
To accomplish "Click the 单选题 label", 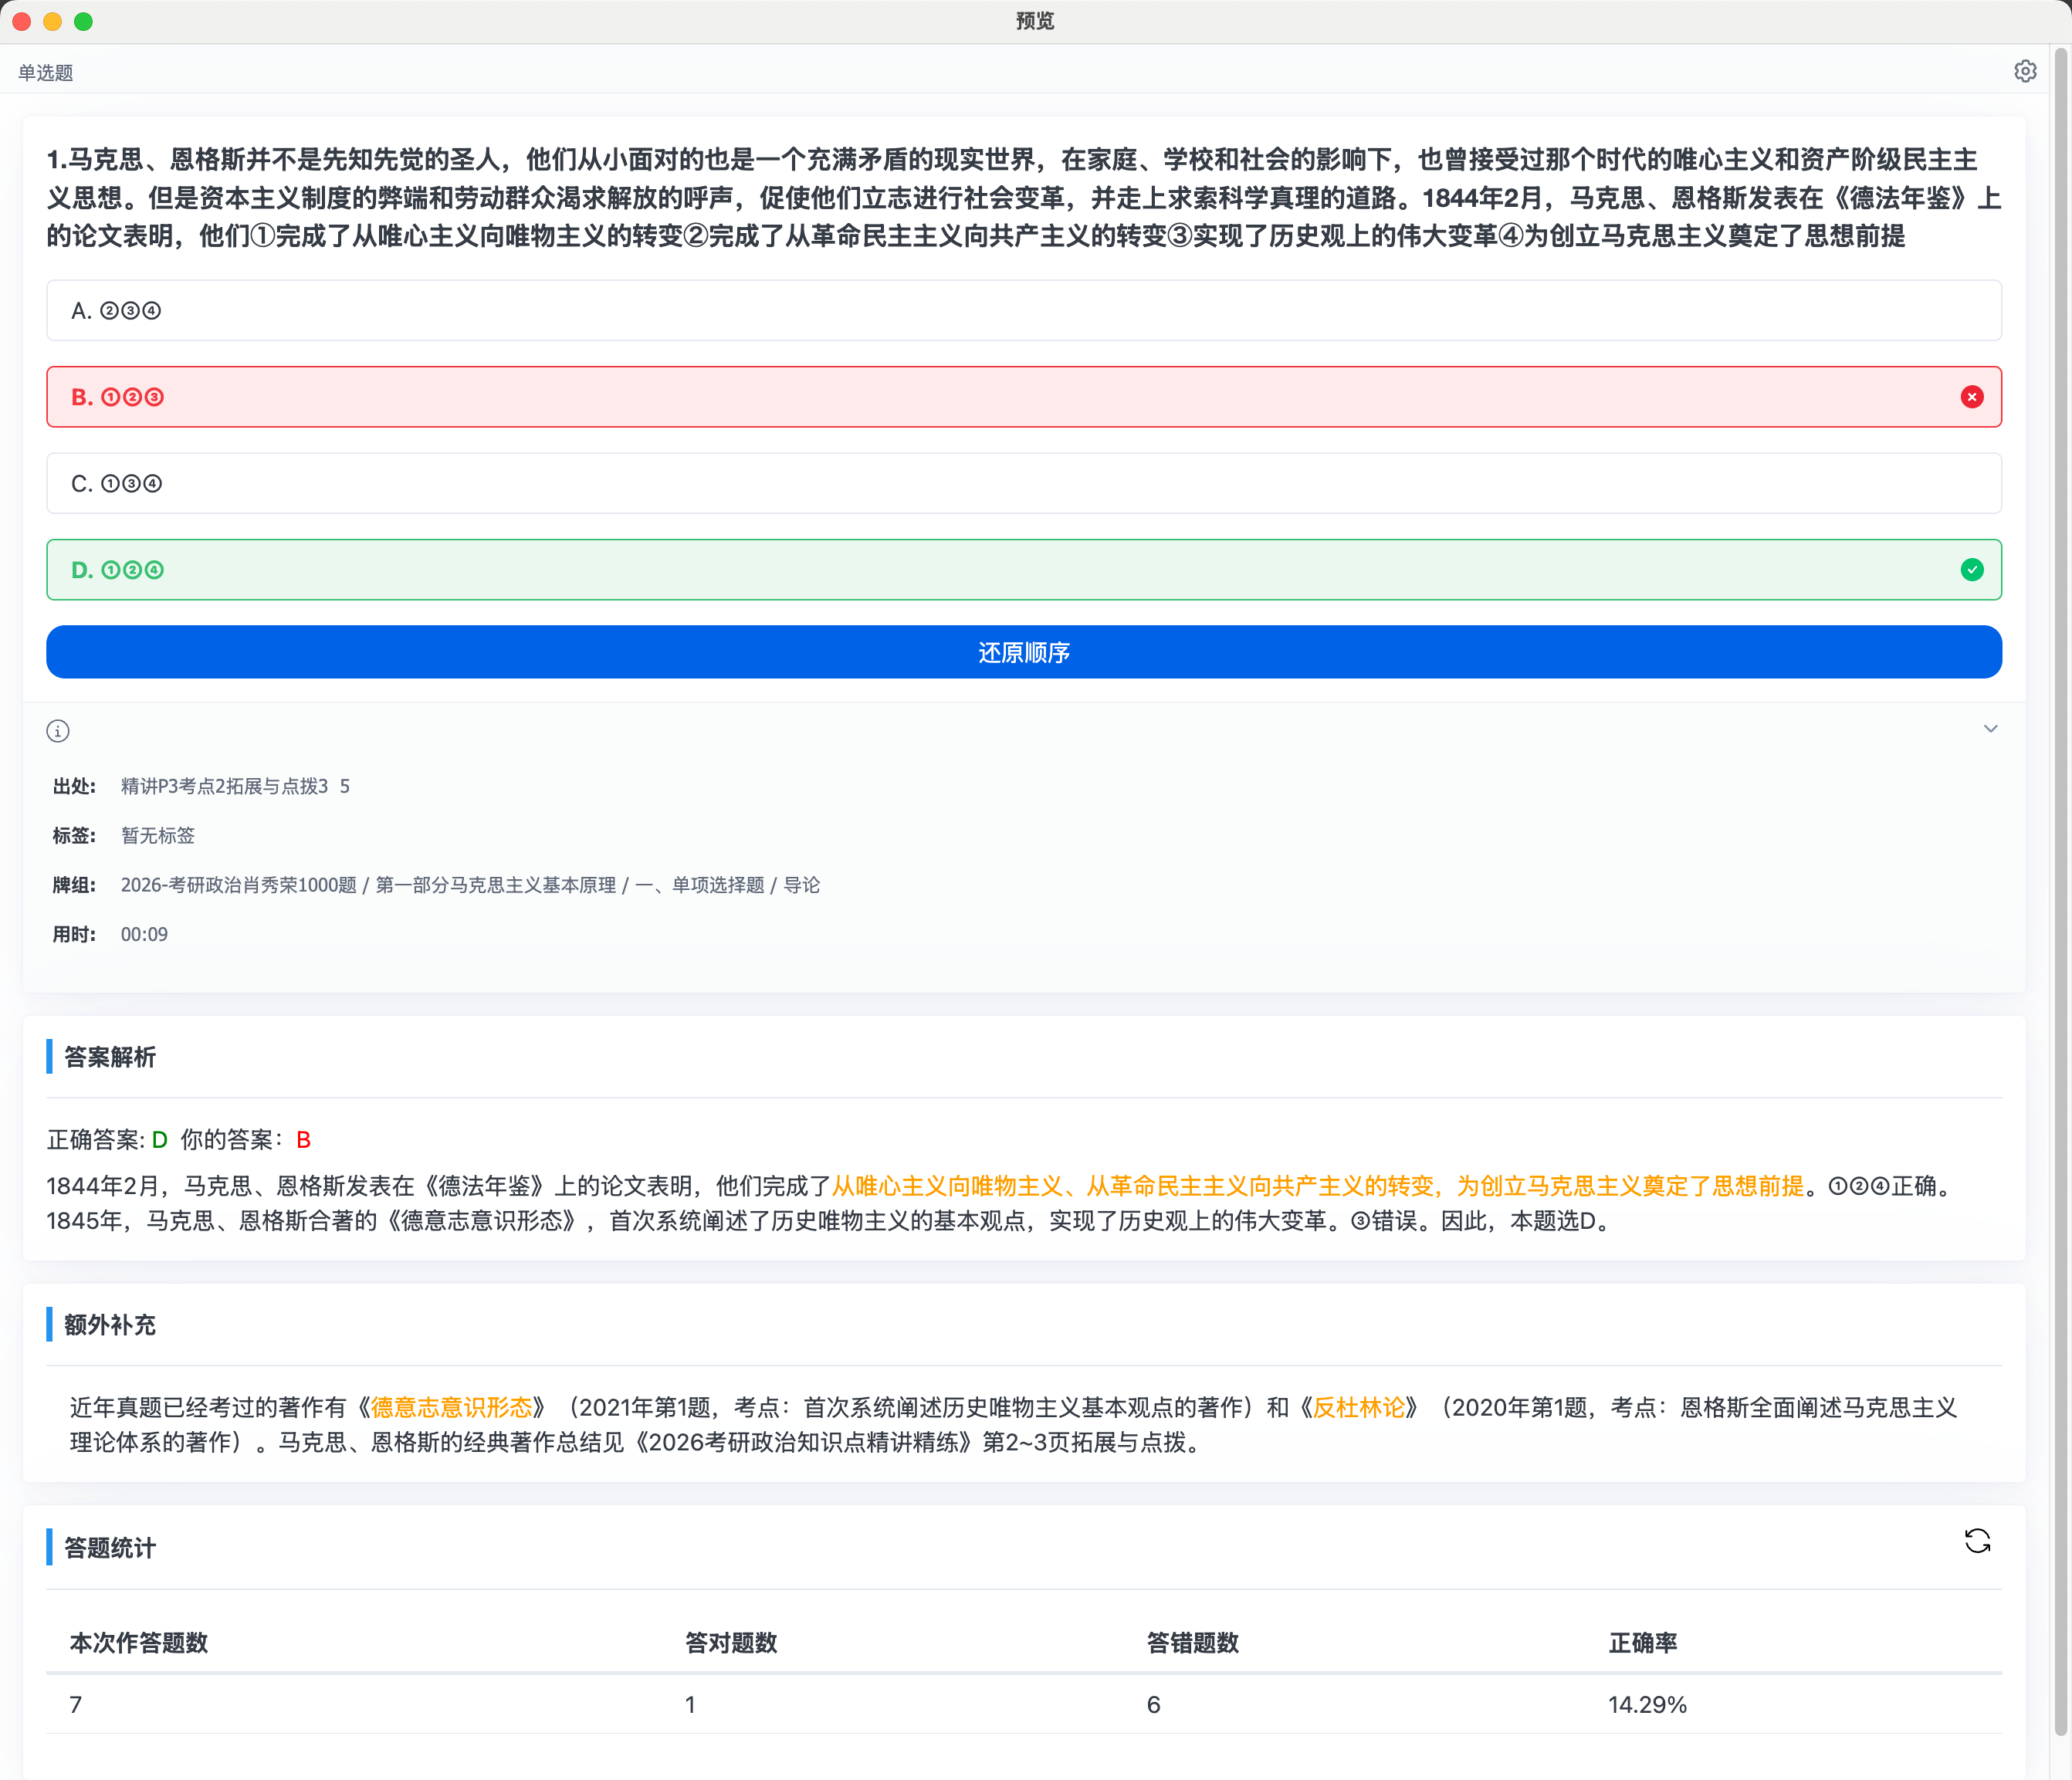I will point(46,72).
